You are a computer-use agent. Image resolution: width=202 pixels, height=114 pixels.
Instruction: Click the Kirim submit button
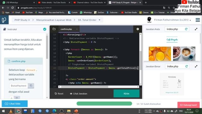(x=126, y=93)
